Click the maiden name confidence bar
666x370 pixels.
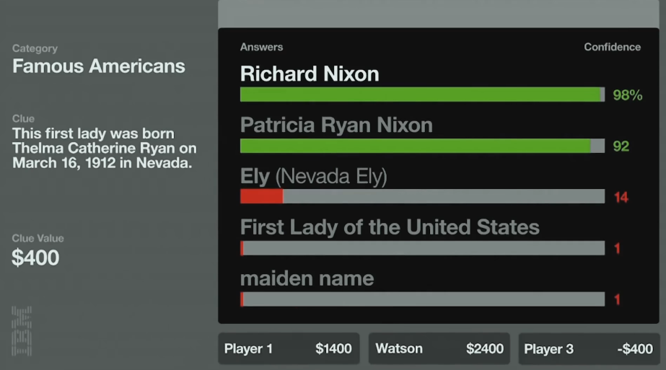pos(422,299)
